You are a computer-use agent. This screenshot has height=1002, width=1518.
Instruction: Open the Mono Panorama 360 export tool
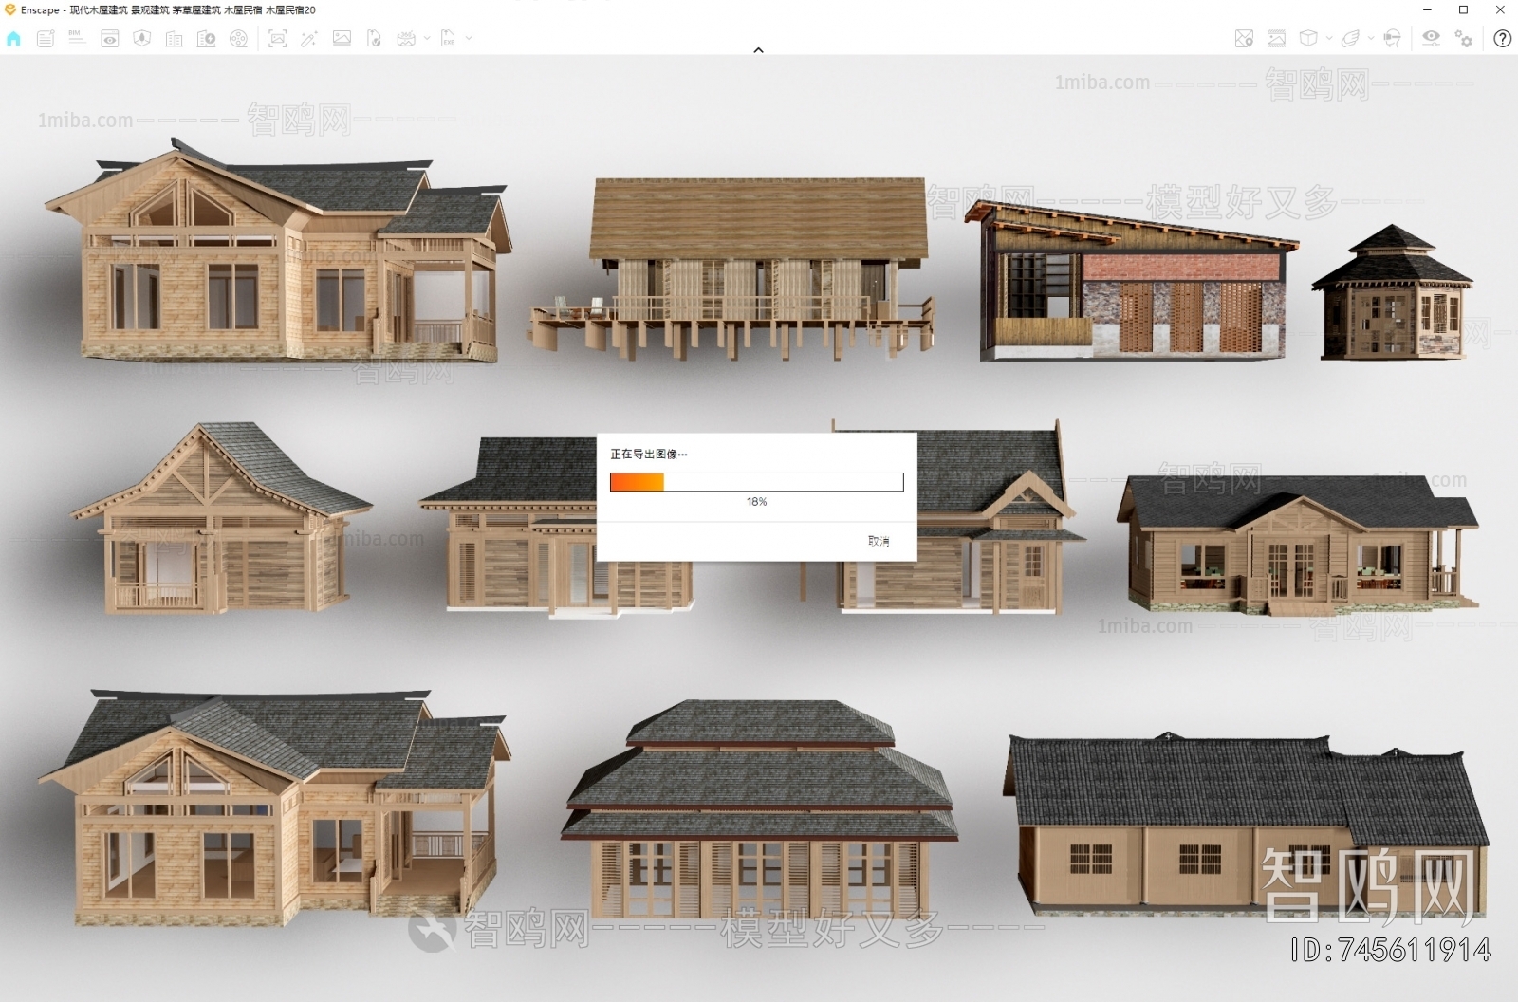pyautogui.click(x=406, y=38)
